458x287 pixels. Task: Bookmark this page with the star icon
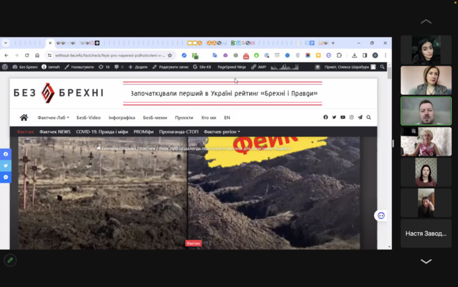click(x=170, y=56)
